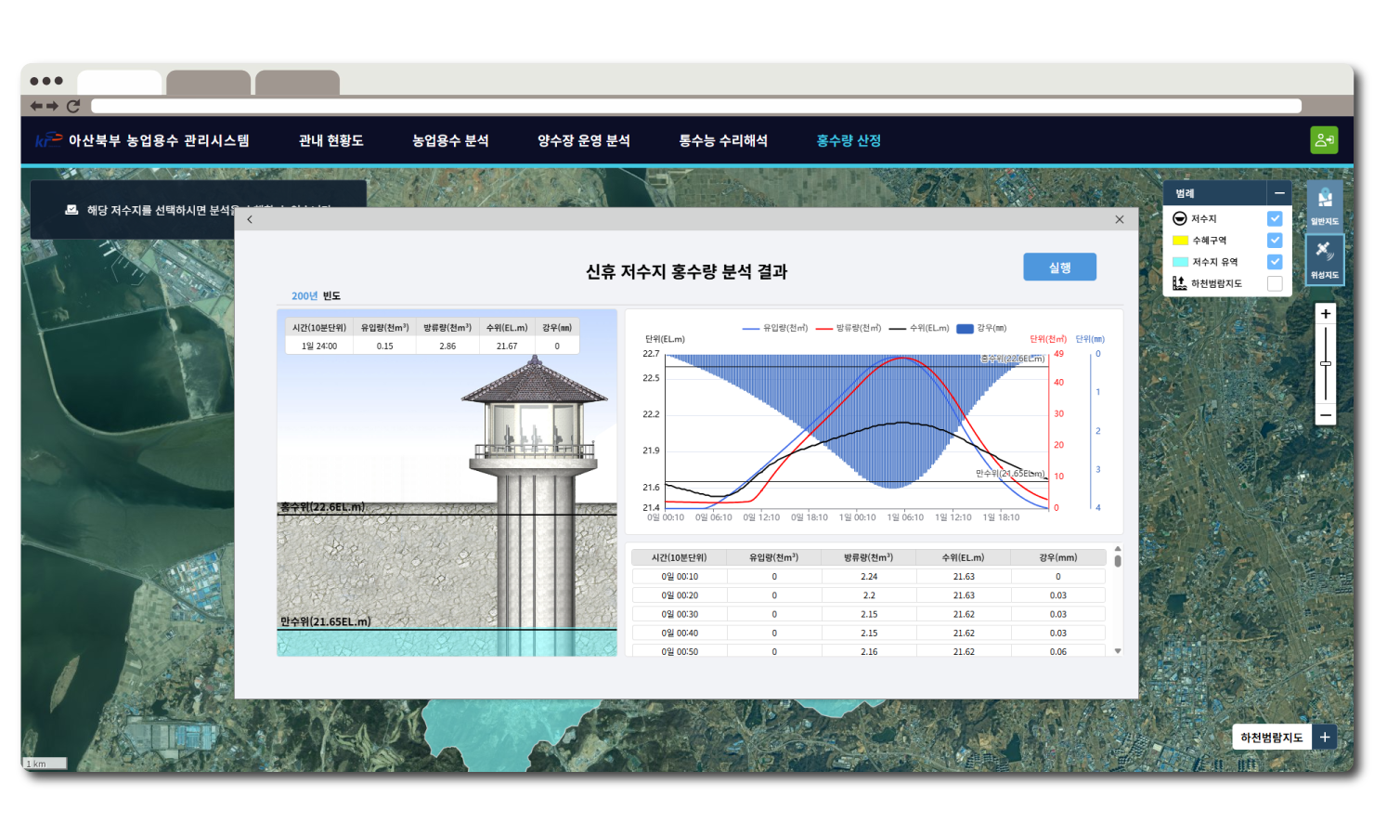Screen dimensions: 1374x836
Task: Click the map zoom slider handle
Action: click(1326, 364)
